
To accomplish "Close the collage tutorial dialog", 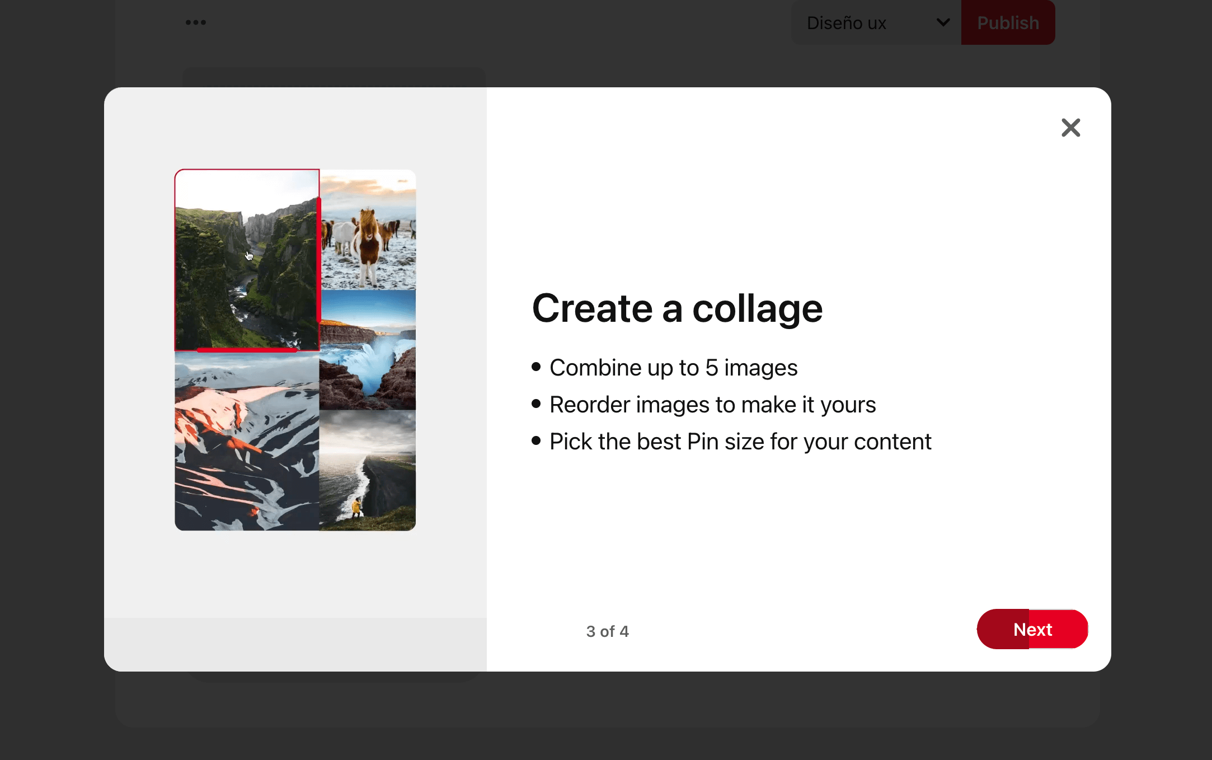I will 1070,128.
